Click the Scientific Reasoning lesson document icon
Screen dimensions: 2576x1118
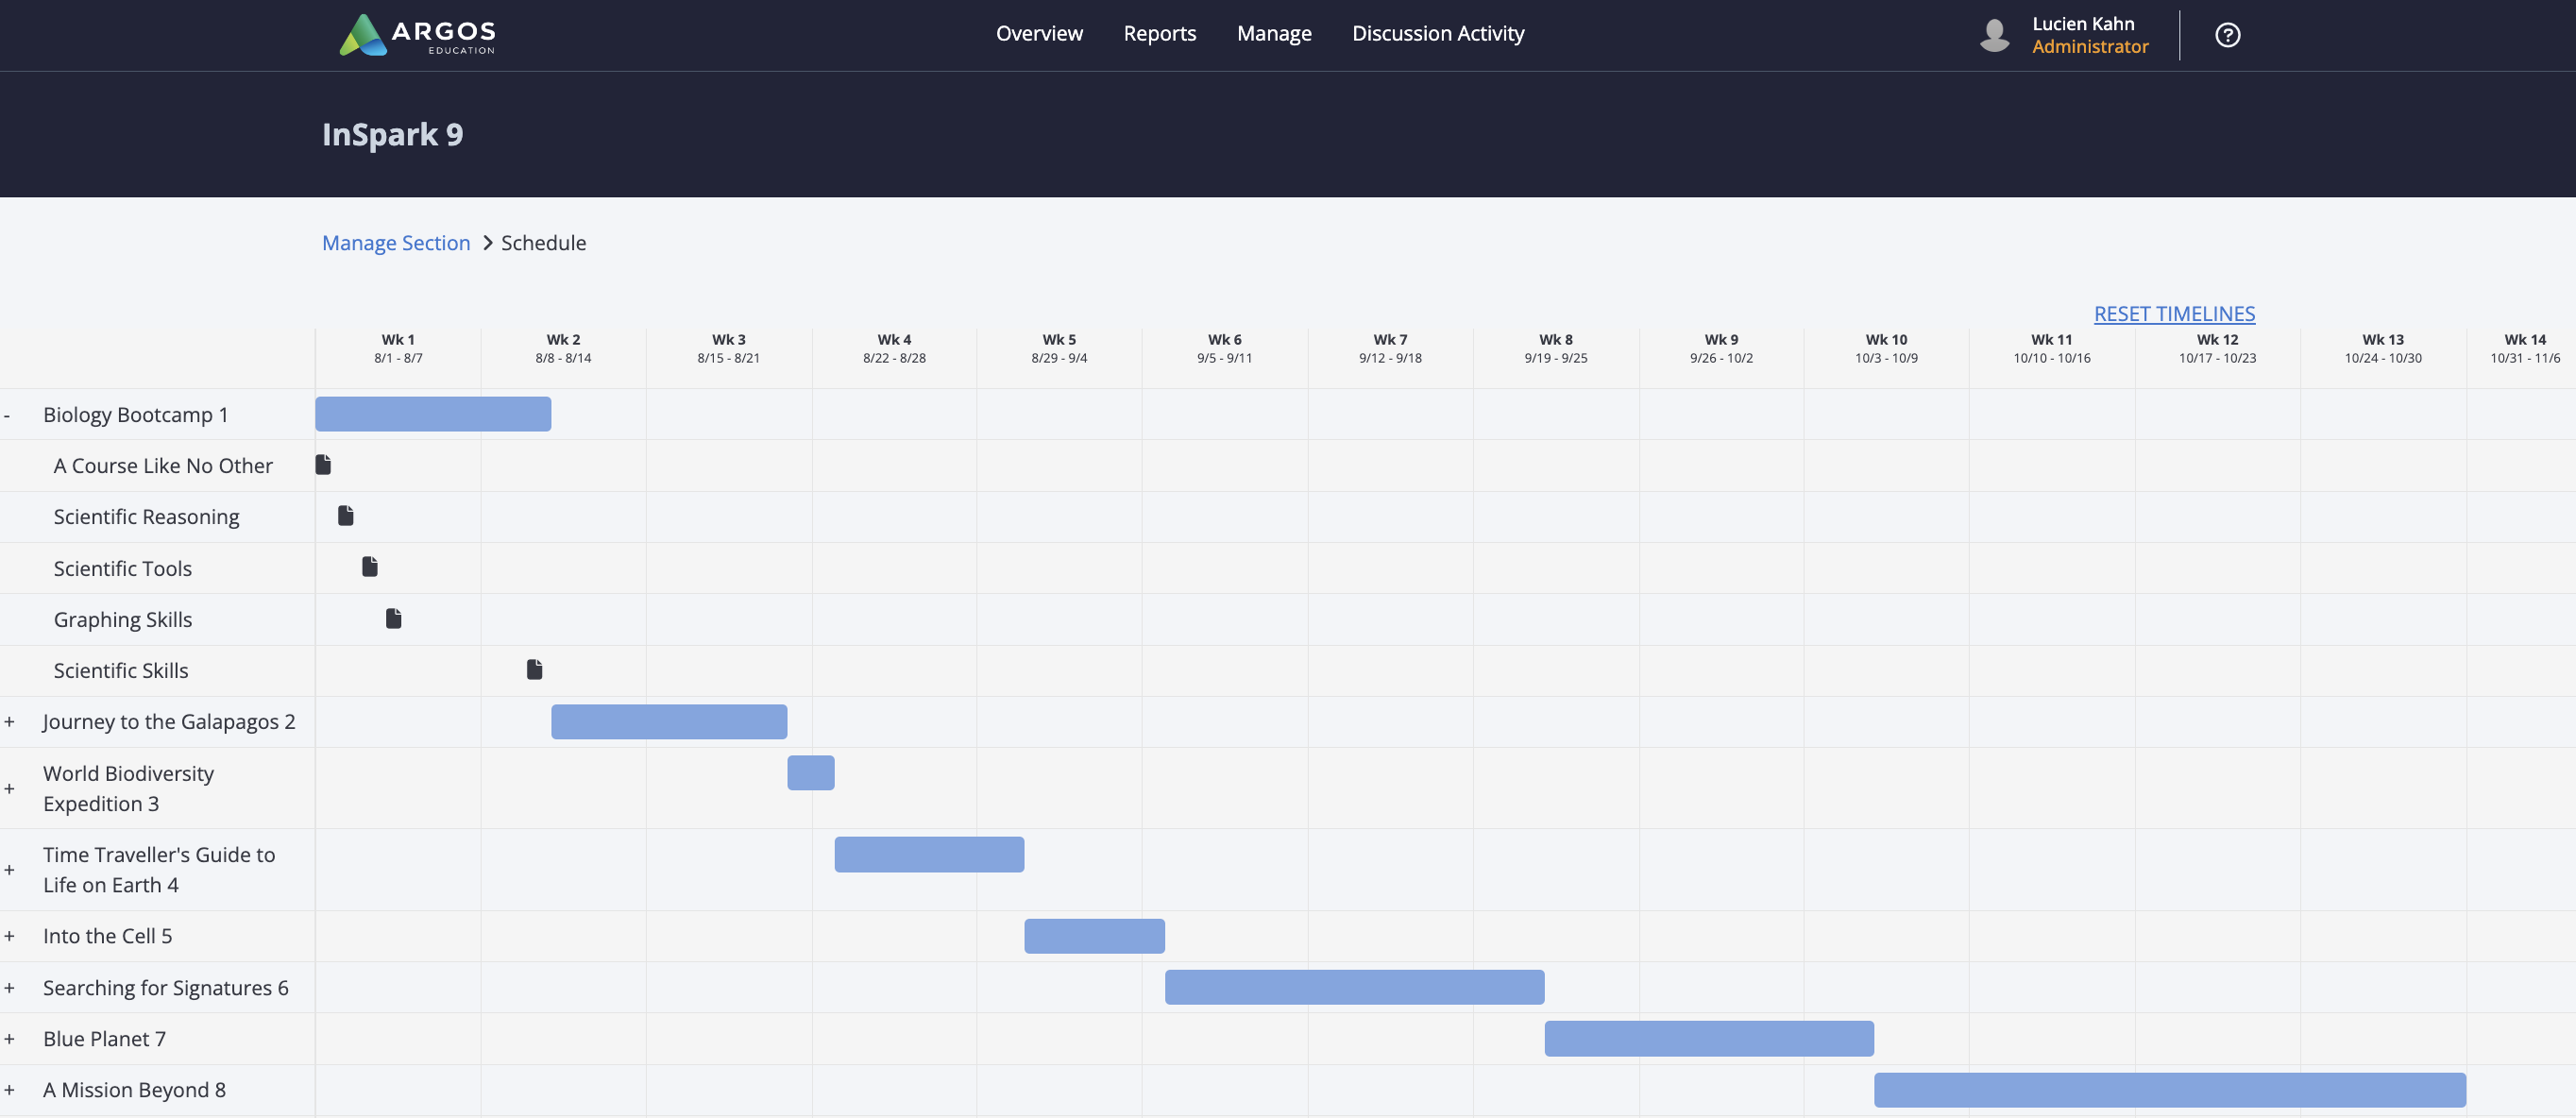(x=346, y=516)
